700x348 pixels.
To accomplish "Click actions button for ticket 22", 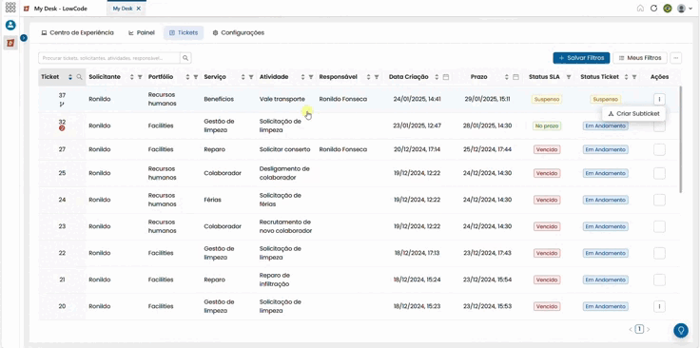I will coord(659,253).
